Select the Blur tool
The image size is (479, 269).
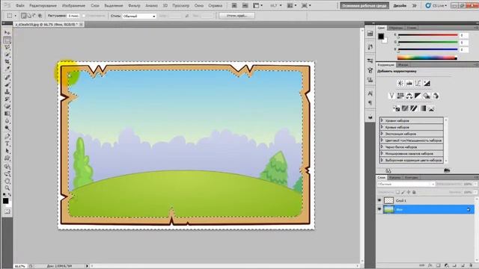pyautogui.click(x=7, y=121)
